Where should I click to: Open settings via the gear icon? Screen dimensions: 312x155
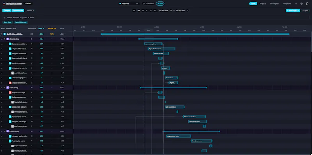[x=301, y=3]
